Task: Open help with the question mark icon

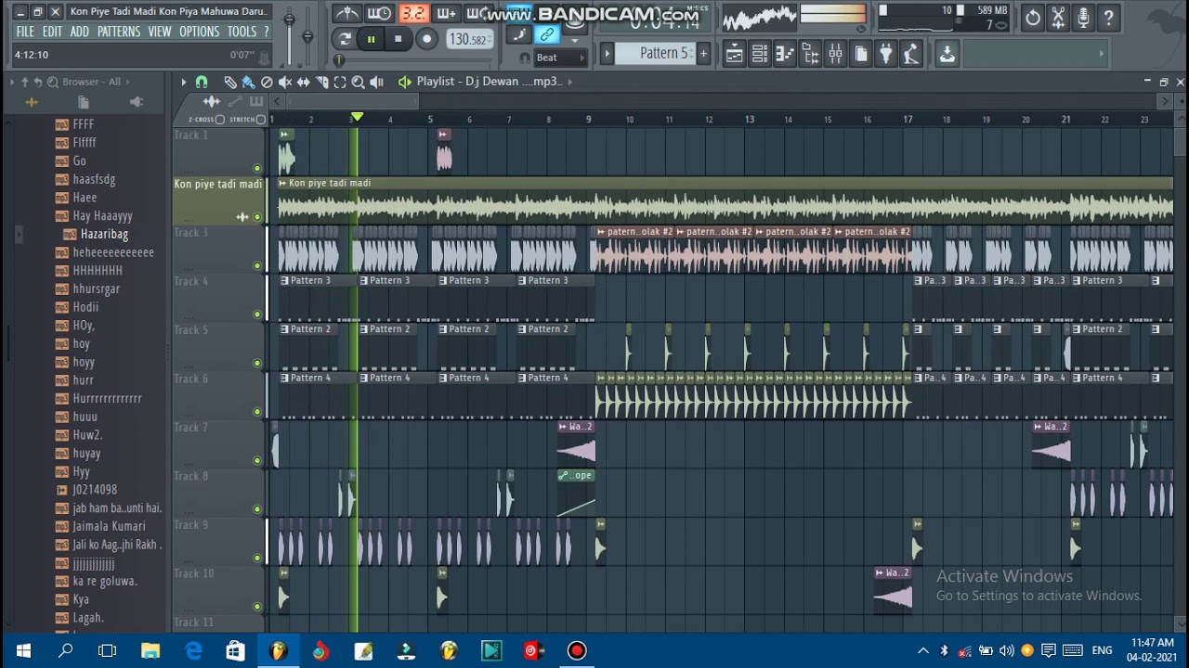Action: click(x=1108, y=17)
